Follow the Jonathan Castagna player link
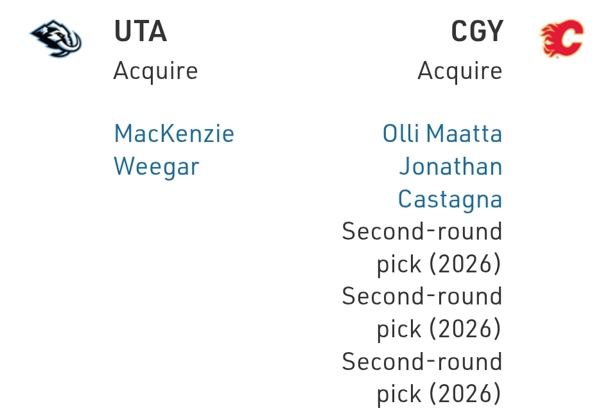 (x=450, y=183)
